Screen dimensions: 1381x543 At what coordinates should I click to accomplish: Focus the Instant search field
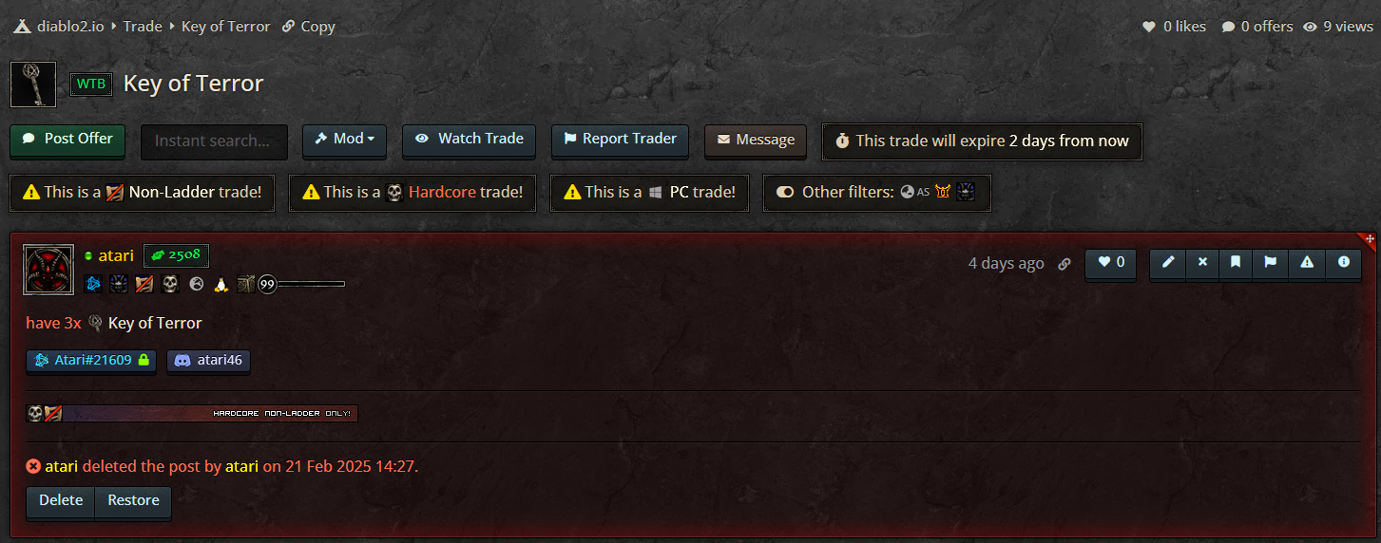pyautogui.click(x=215, y=141)
